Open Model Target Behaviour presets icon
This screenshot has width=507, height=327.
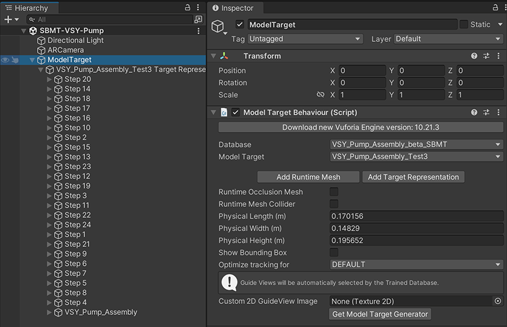click(x=486, y=112)
